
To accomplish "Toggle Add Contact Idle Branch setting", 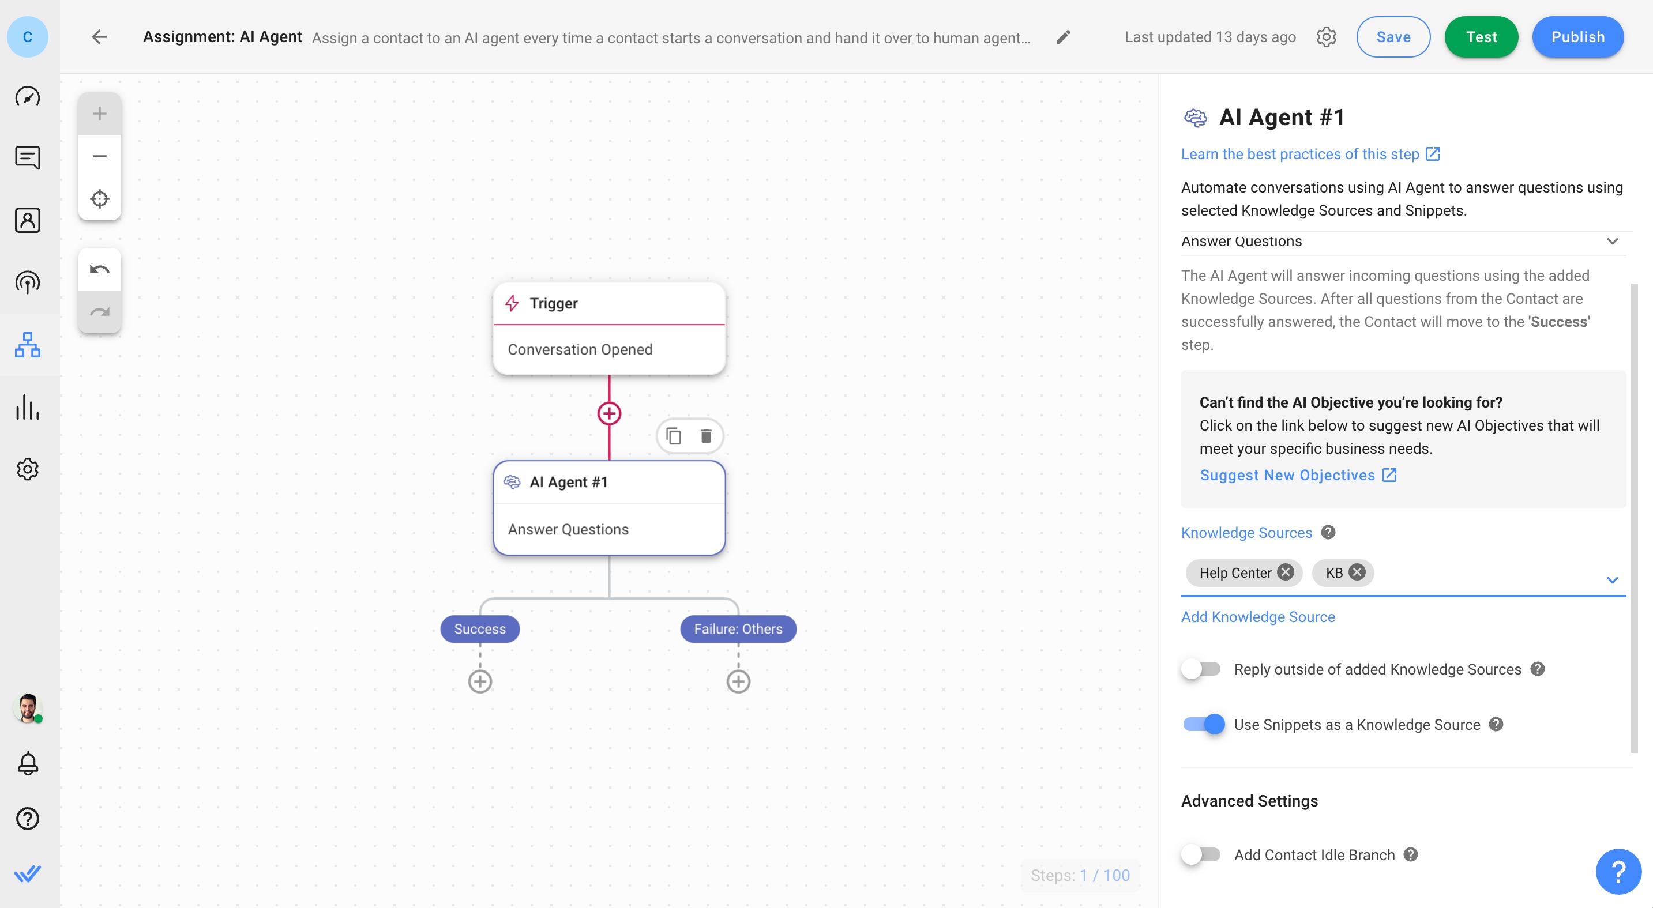I will [1201, 854].
